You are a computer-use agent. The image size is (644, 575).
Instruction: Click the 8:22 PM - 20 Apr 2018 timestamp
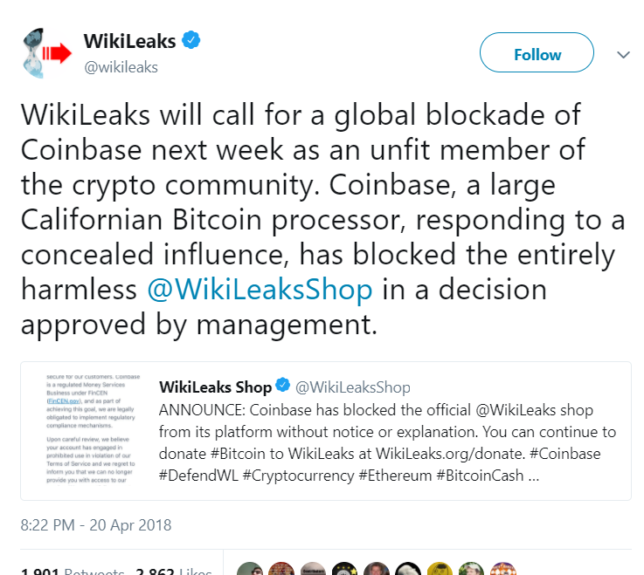point(96,525)
